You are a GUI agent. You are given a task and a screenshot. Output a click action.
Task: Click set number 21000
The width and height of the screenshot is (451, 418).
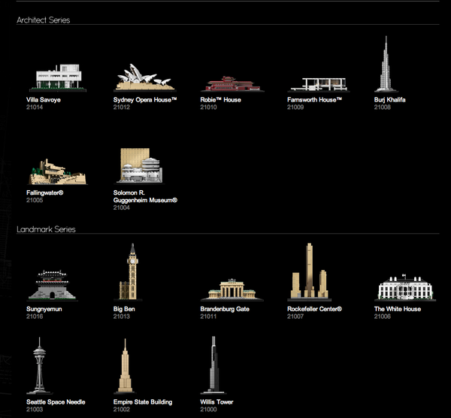208,410
